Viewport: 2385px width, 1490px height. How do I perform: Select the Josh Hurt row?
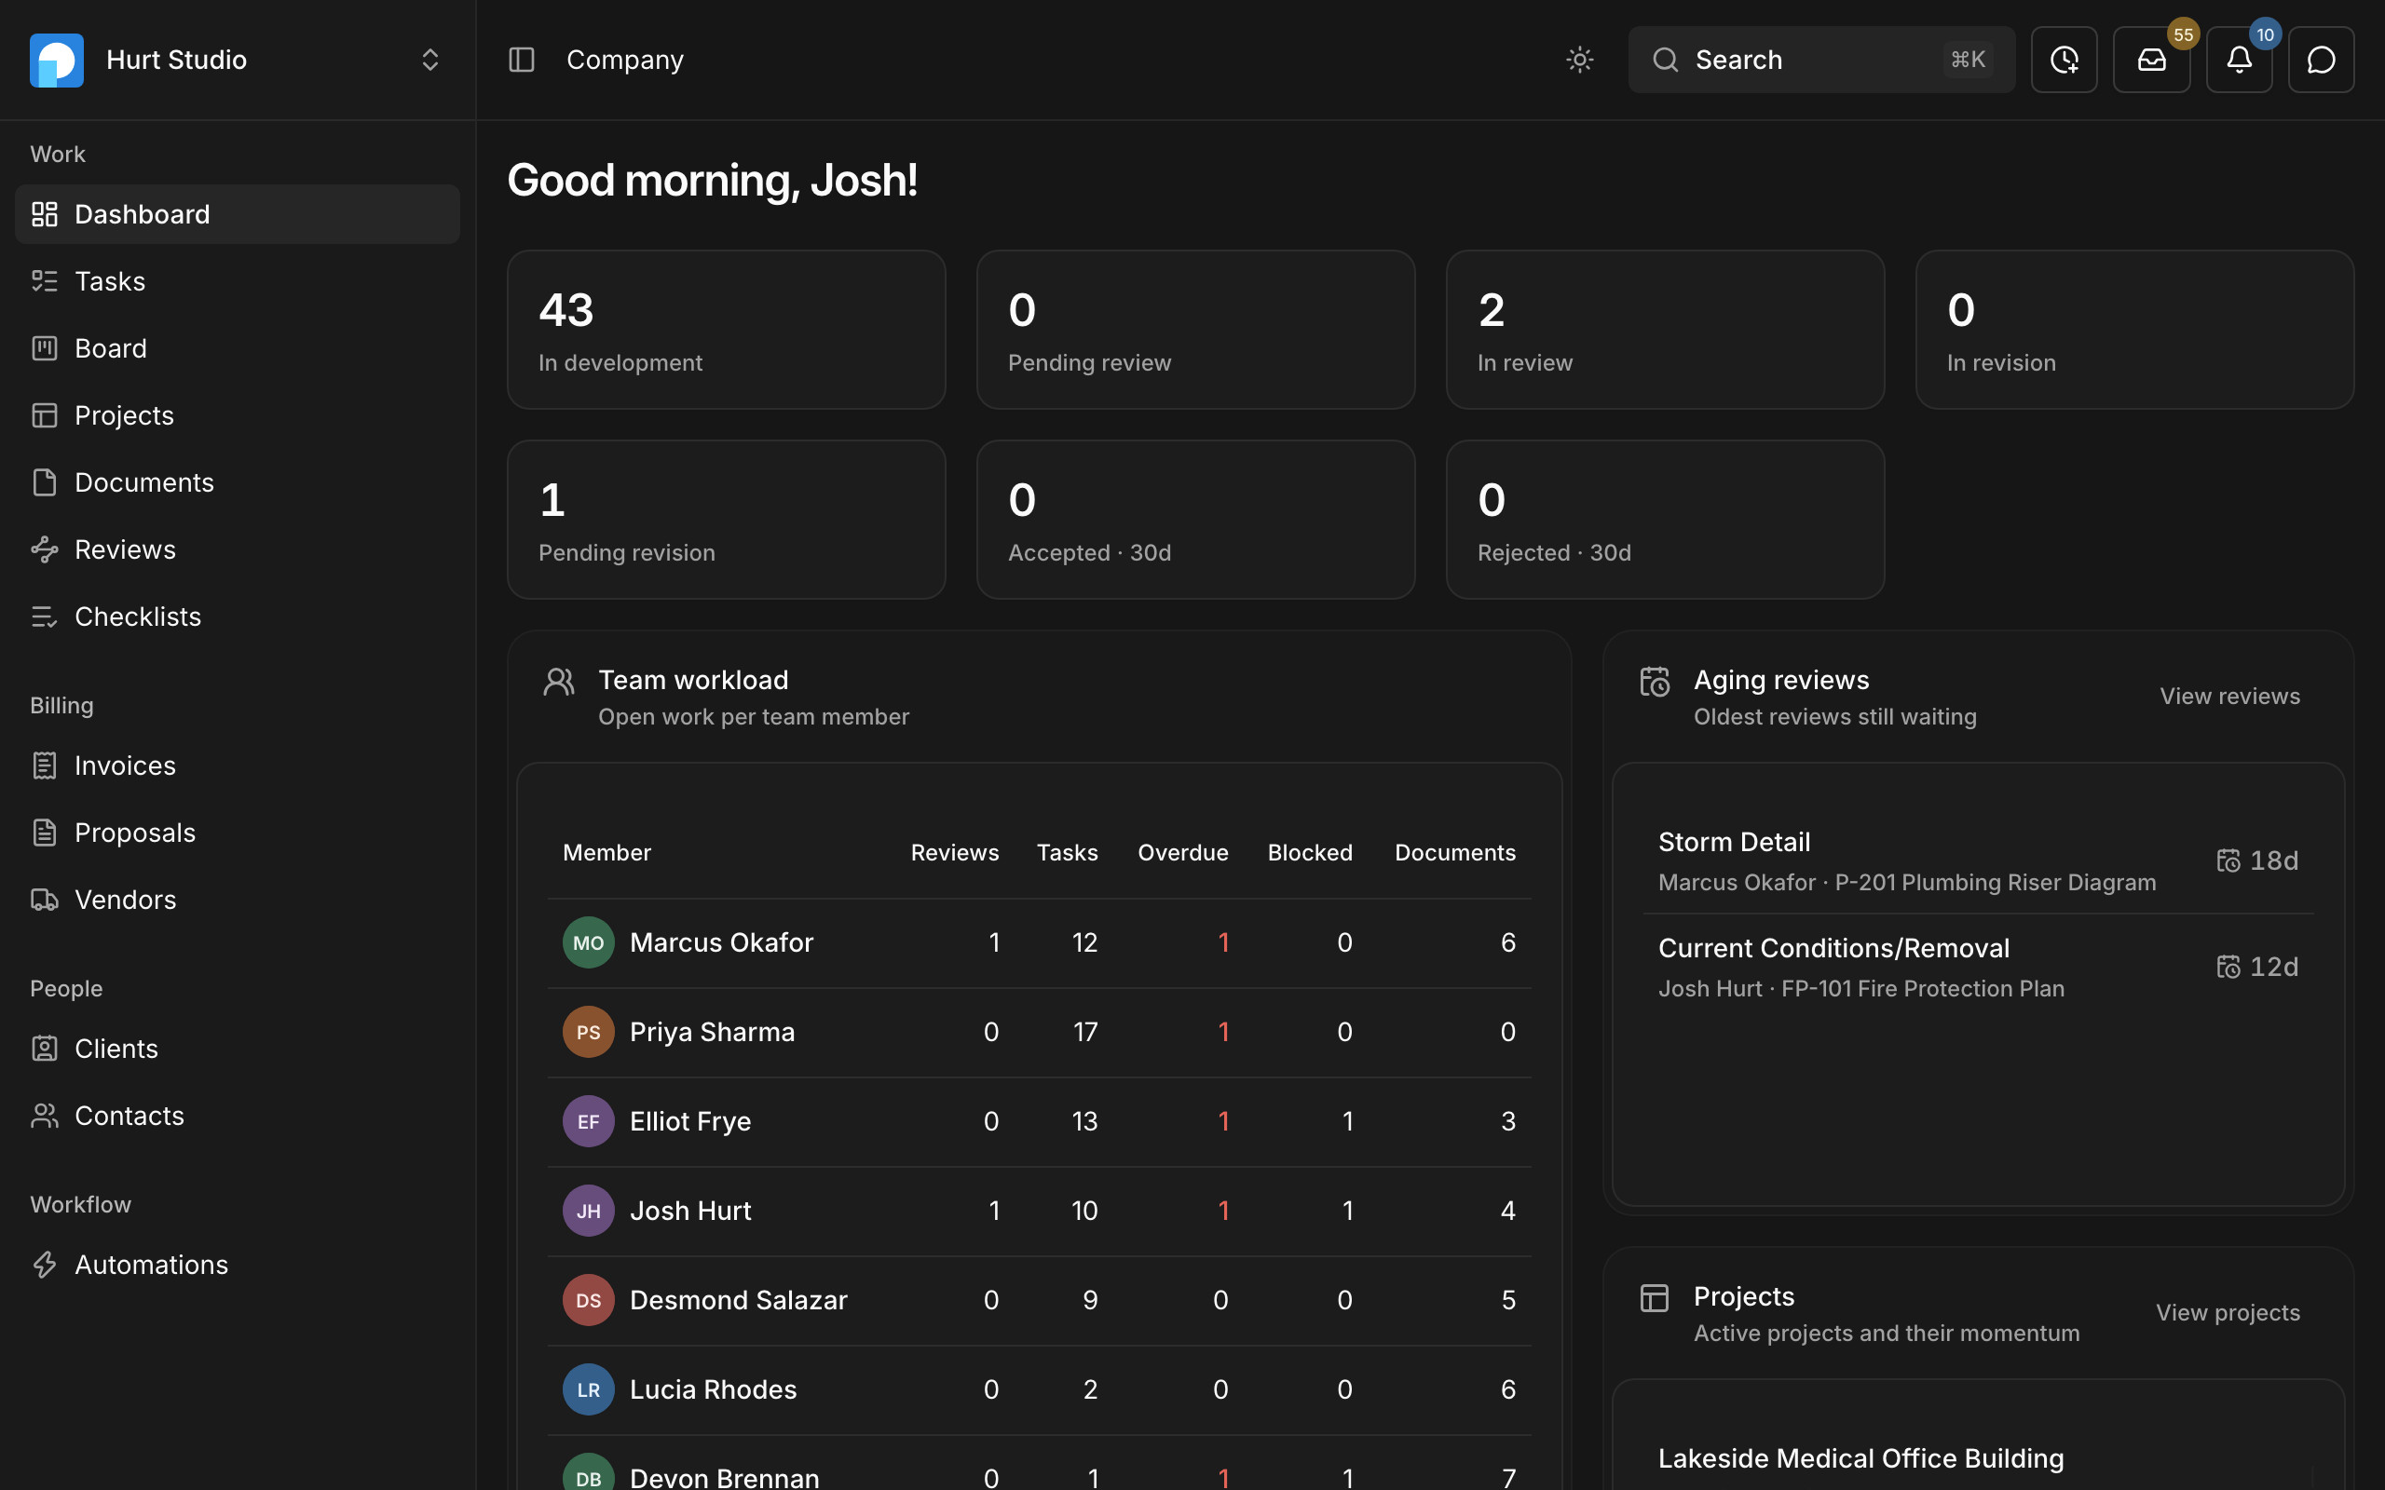point(1040,1212)
